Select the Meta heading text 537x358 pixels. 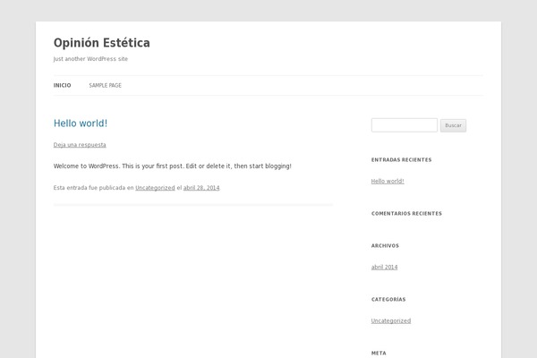point(379,354)
